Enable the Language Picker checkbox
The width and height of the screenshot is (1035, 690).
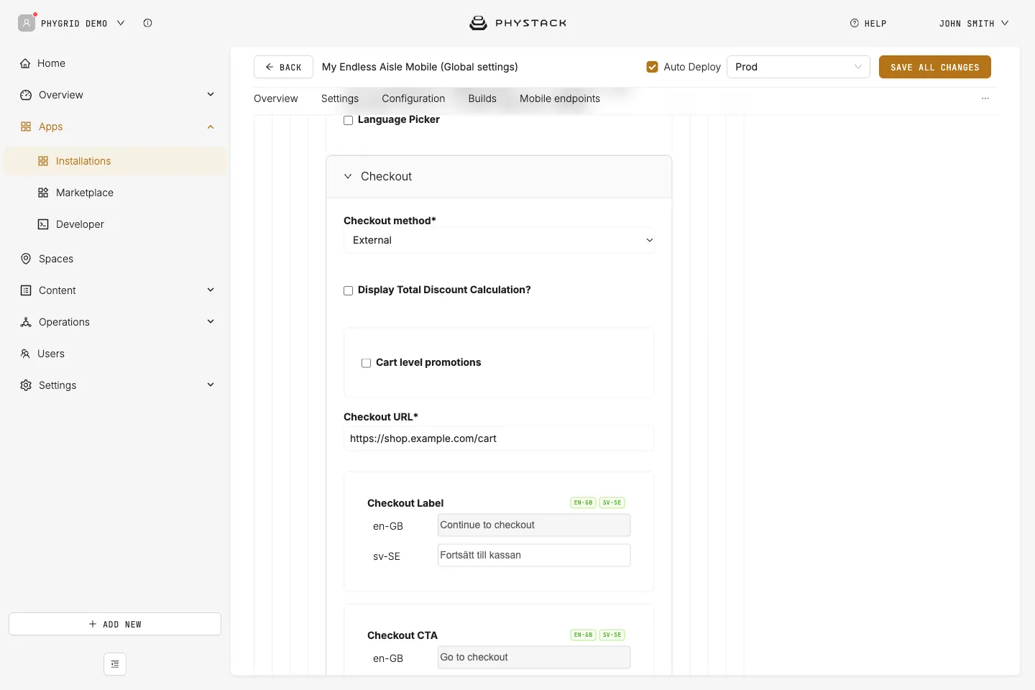[348, 120]
